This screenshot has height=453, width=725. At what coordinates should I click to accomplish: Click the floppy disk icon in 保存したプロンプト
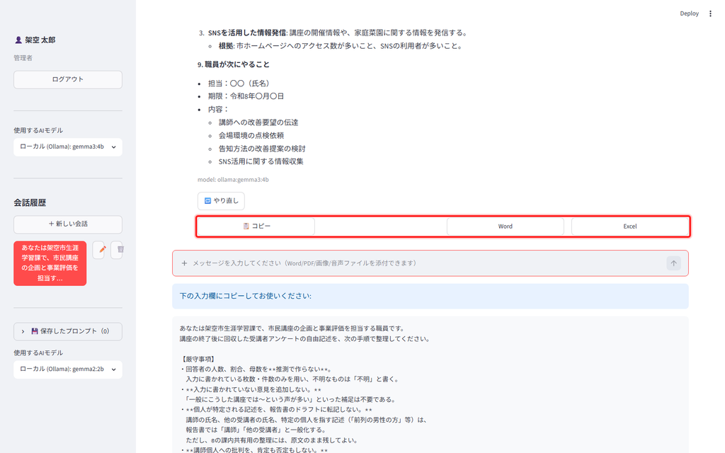(x=35, y=331)
